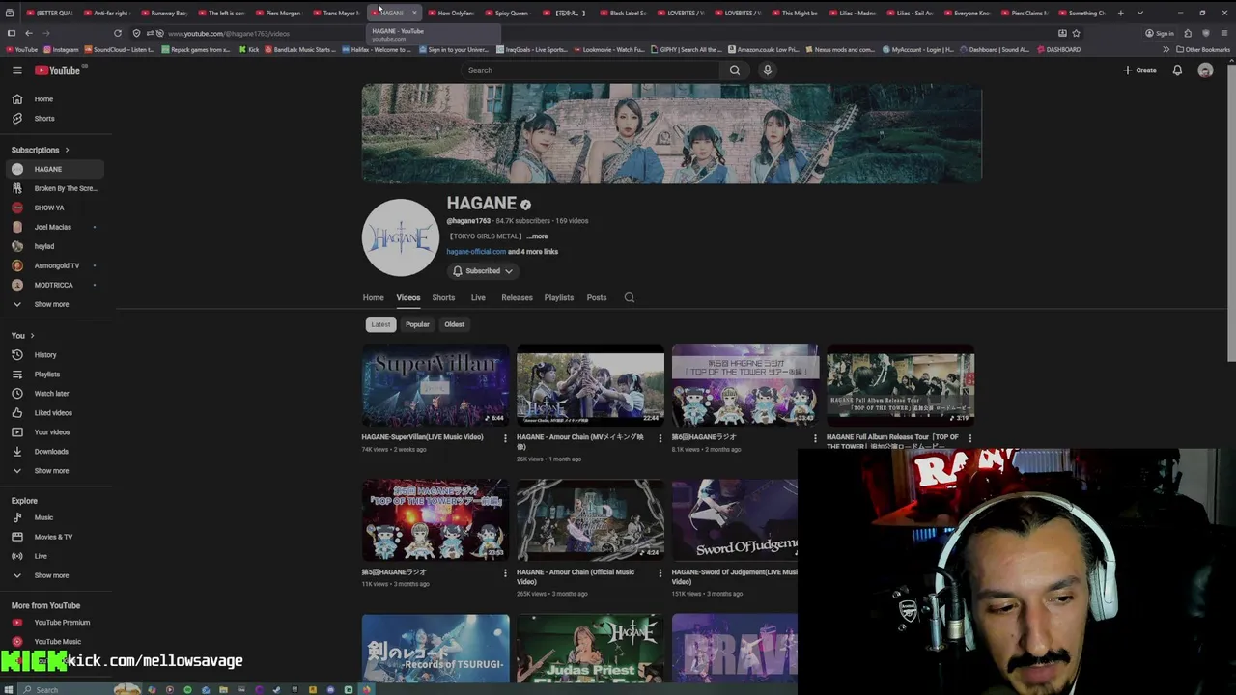Viewport: 1236px width, 695px height.
Task: Switch to the Live tab
Action: [478, 297]
